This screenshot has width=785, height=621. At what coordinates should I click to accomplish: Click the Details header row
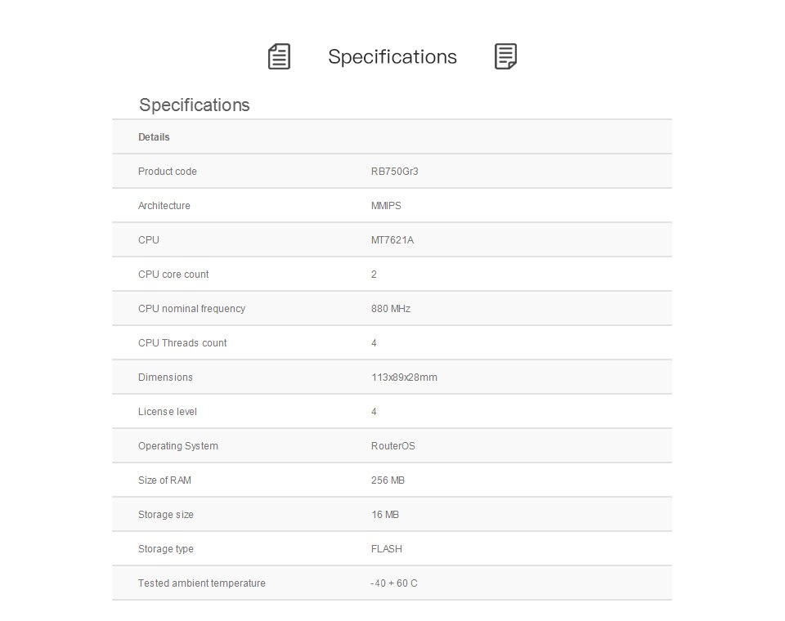pos(392,137)
